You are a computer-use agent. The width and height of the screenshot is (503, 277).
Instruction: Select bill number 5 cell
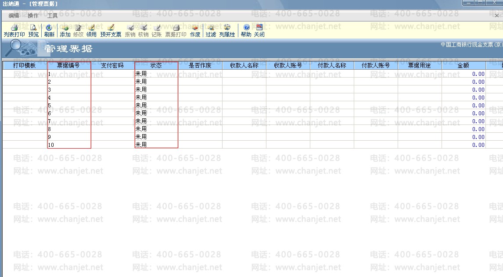tap(69, 105)
